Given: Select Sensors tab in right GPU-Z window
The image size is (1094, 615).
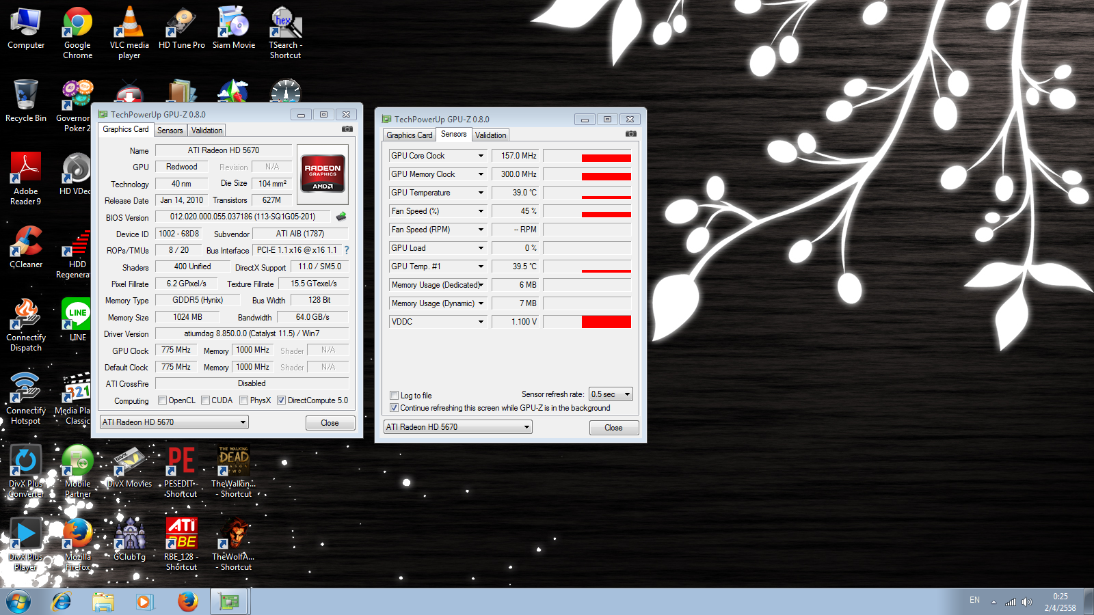Looking at the screenshot, I should point(454,134).
